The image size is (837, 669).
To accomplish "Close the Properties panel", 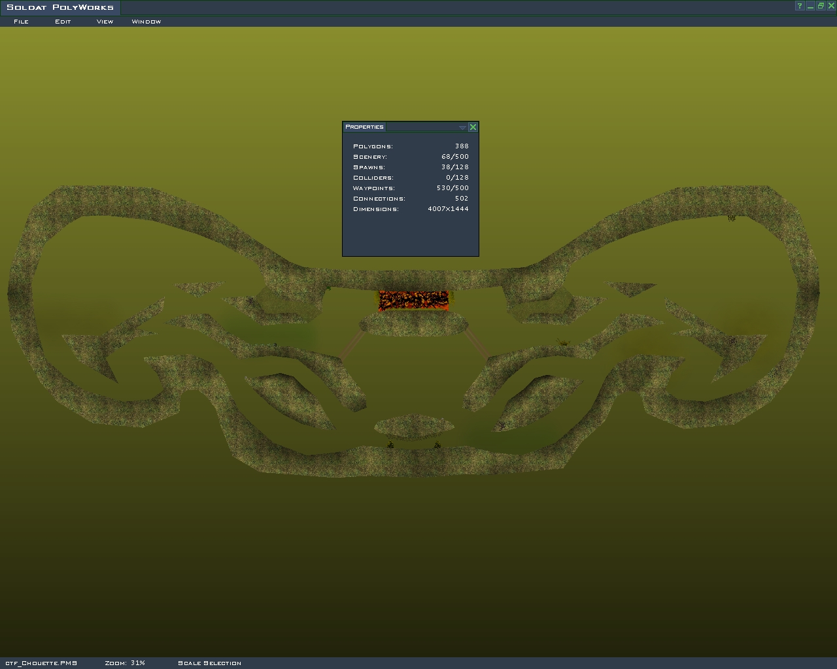I will (x=473, y=127).
